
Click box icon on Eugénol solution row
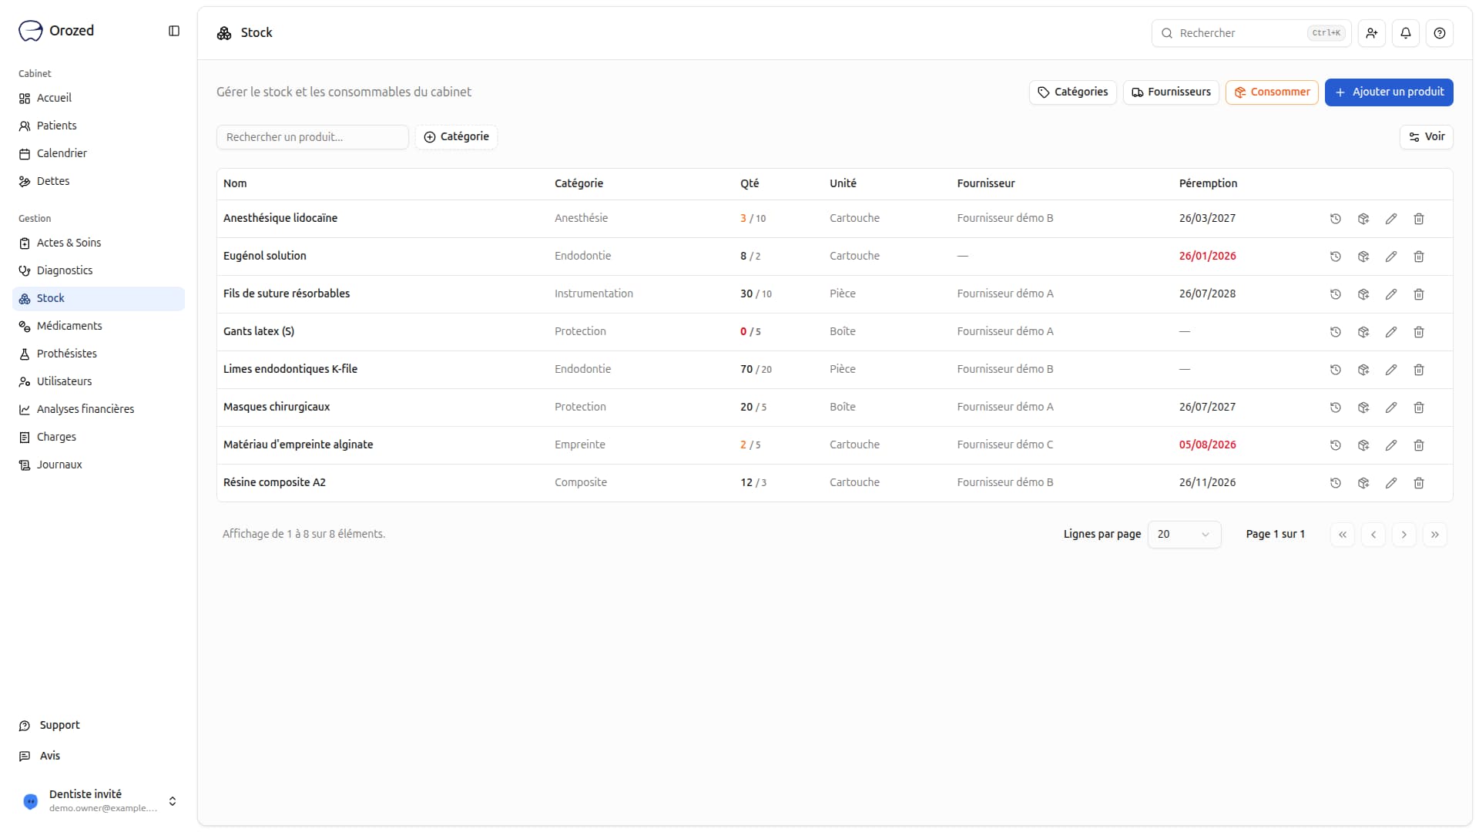coord(1363,257)
